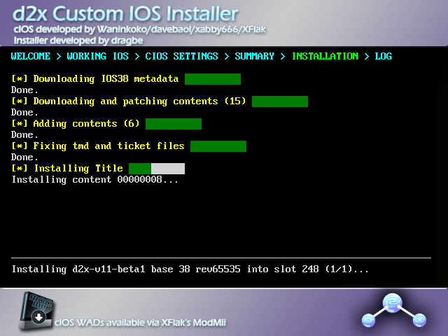Click the 'Installing Title' line text
Screen dimensions: 448x336
(67, 169)
